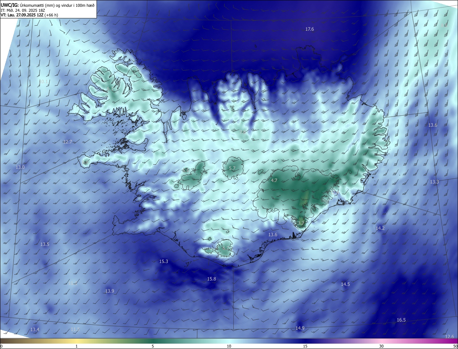The image size is (458, 349).
Task: Click the 3.7 value on the map
Action: (x=301, y=223)
